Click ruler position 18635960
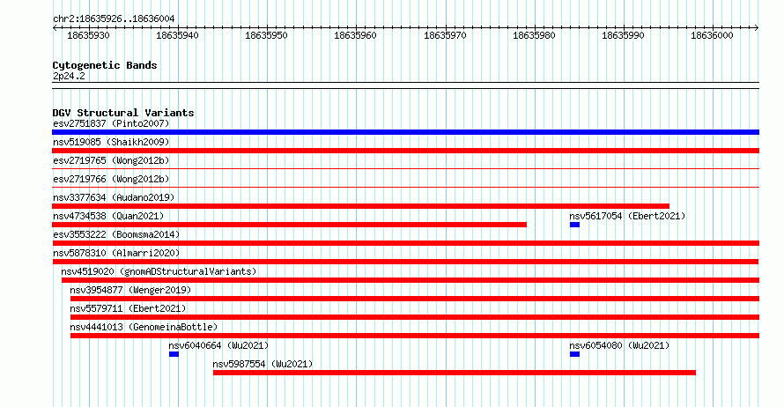This screenshot has width=784, height=407. (x=356, y=35)
